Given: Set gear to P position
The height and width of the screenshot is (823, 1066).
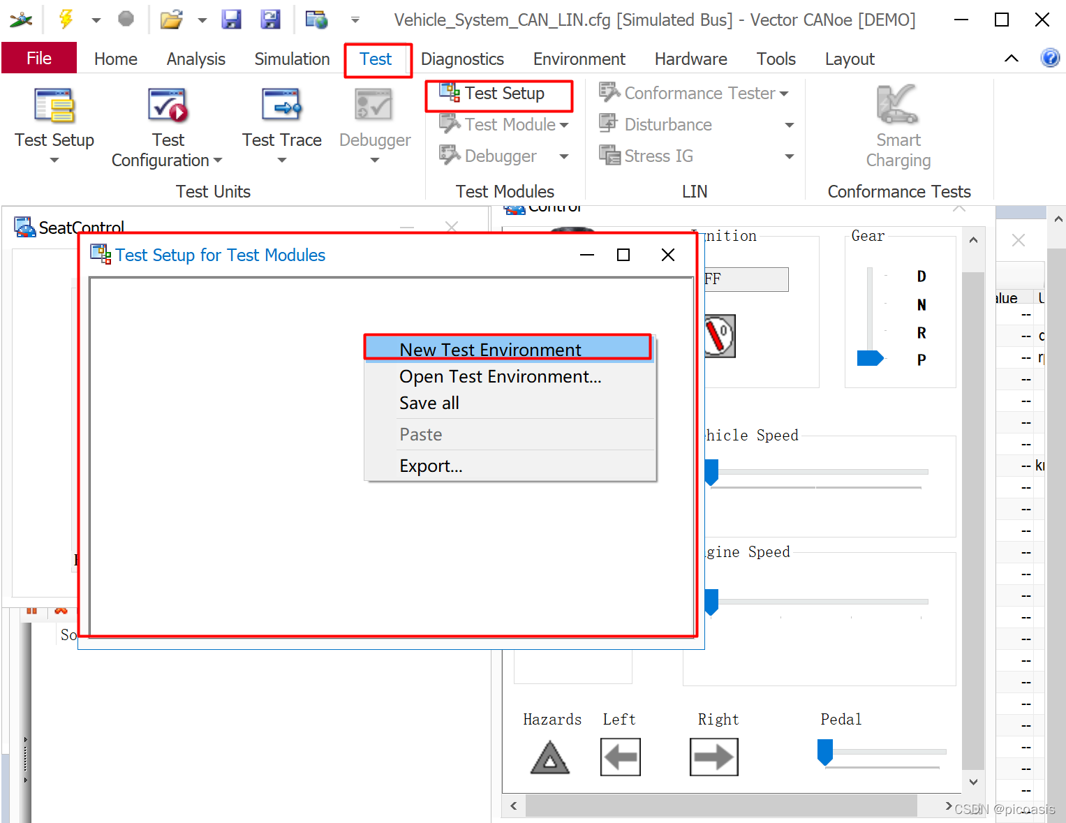Looking at the screenshot, I should pyautogui.click(x=921, y=360).
